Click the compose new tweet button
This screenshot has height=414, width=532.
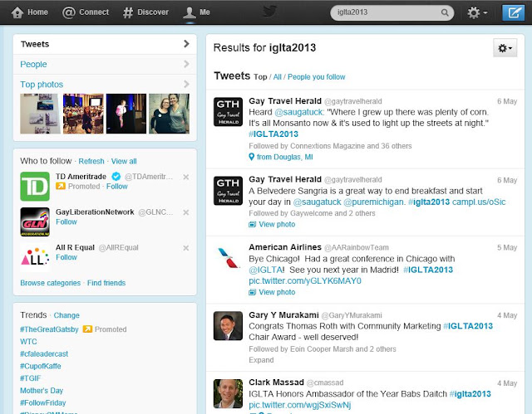click(x=513, y=12)
